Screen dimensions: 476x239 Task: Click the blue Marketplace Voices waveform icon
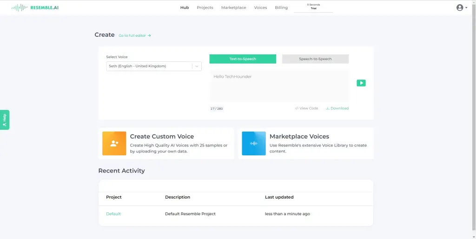[254, 143]
